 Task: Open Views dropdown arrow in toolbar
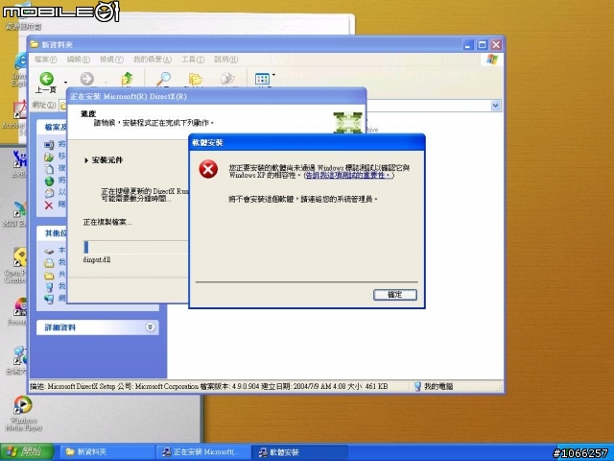273,75
